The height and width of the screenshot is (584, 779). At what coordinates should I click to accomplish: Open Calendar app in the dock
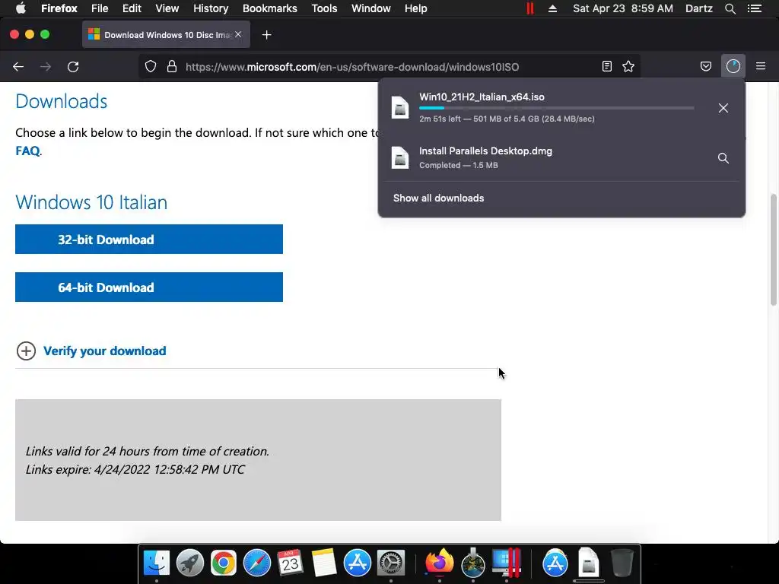pos(290,563)
